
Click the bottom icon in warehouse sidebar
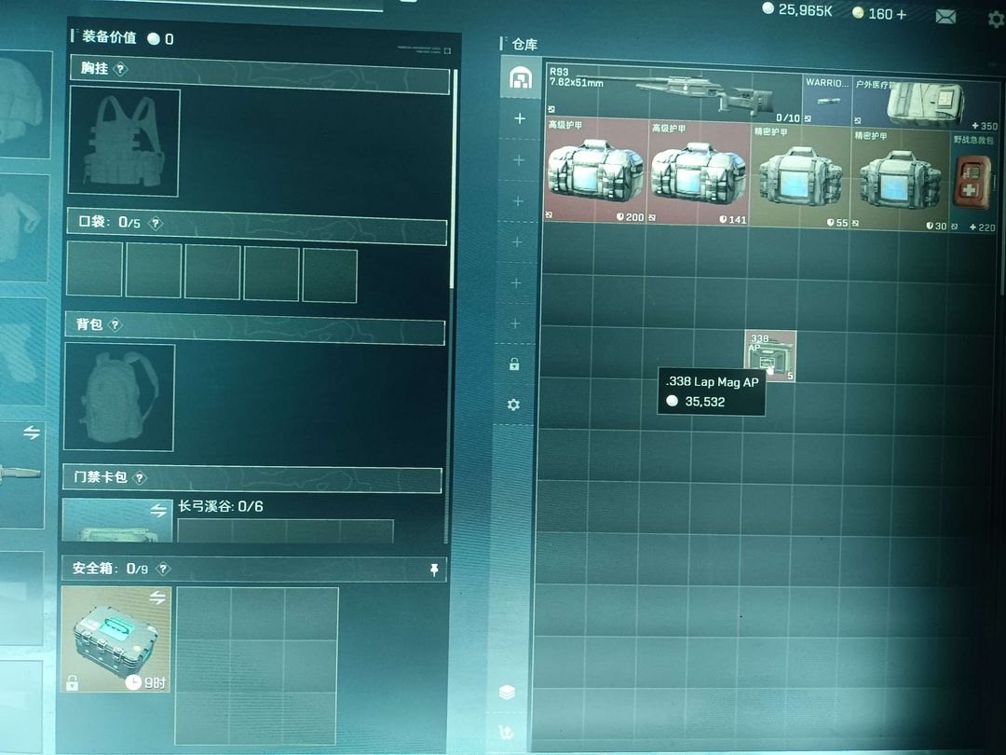pyautogui.click(x=506, y=733)
